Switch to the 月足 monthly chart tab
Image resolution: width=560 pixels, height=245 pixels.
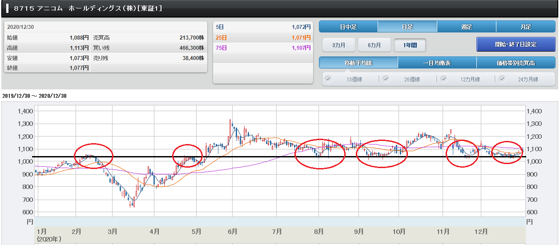pos(526,27)
